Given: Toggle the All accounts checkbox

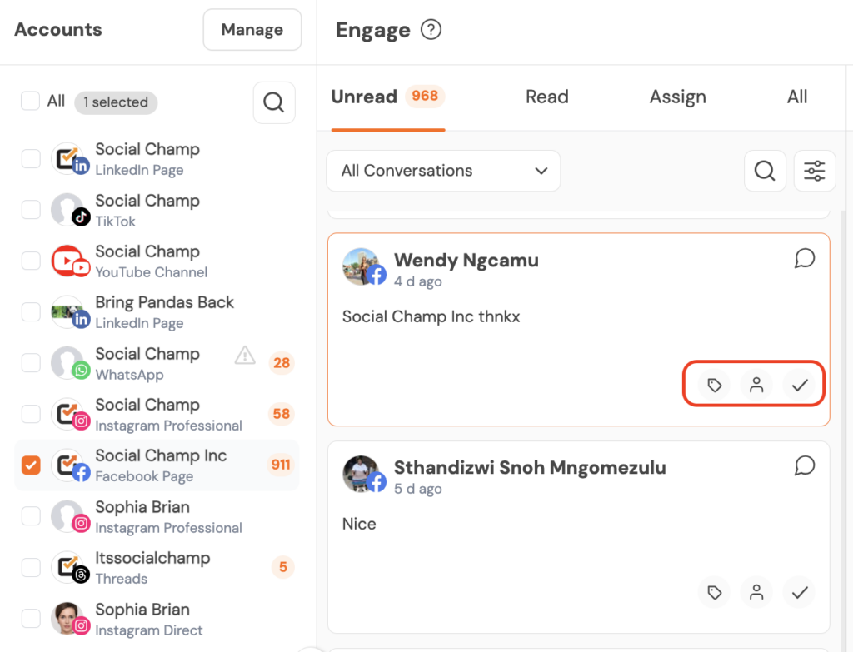Looking at the screenshot, I should [31, 102].
